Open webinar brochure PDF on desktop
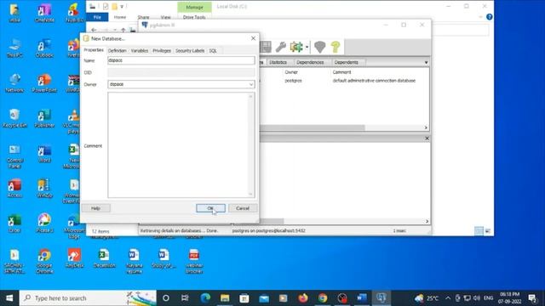Image resolution: width=545 pixels, height=306 pixels. click(194, 262)
